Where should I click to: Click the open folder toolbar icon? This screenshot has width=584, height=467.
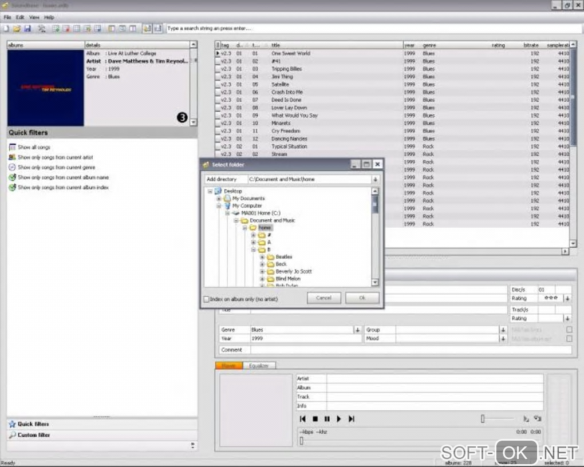[17, 28]
